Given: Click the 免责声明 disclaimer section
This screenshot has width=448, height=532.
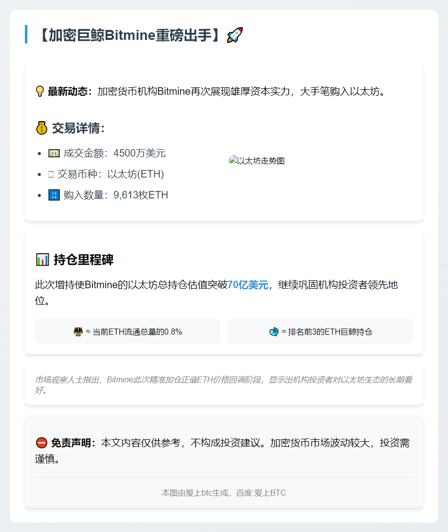Looking at the screenshot, I should tap(224, 451).
